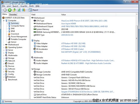The width and height of the screenshot is (140, 104).
Task: Click the scrollbar up arrow
Action: pos(137,14)
